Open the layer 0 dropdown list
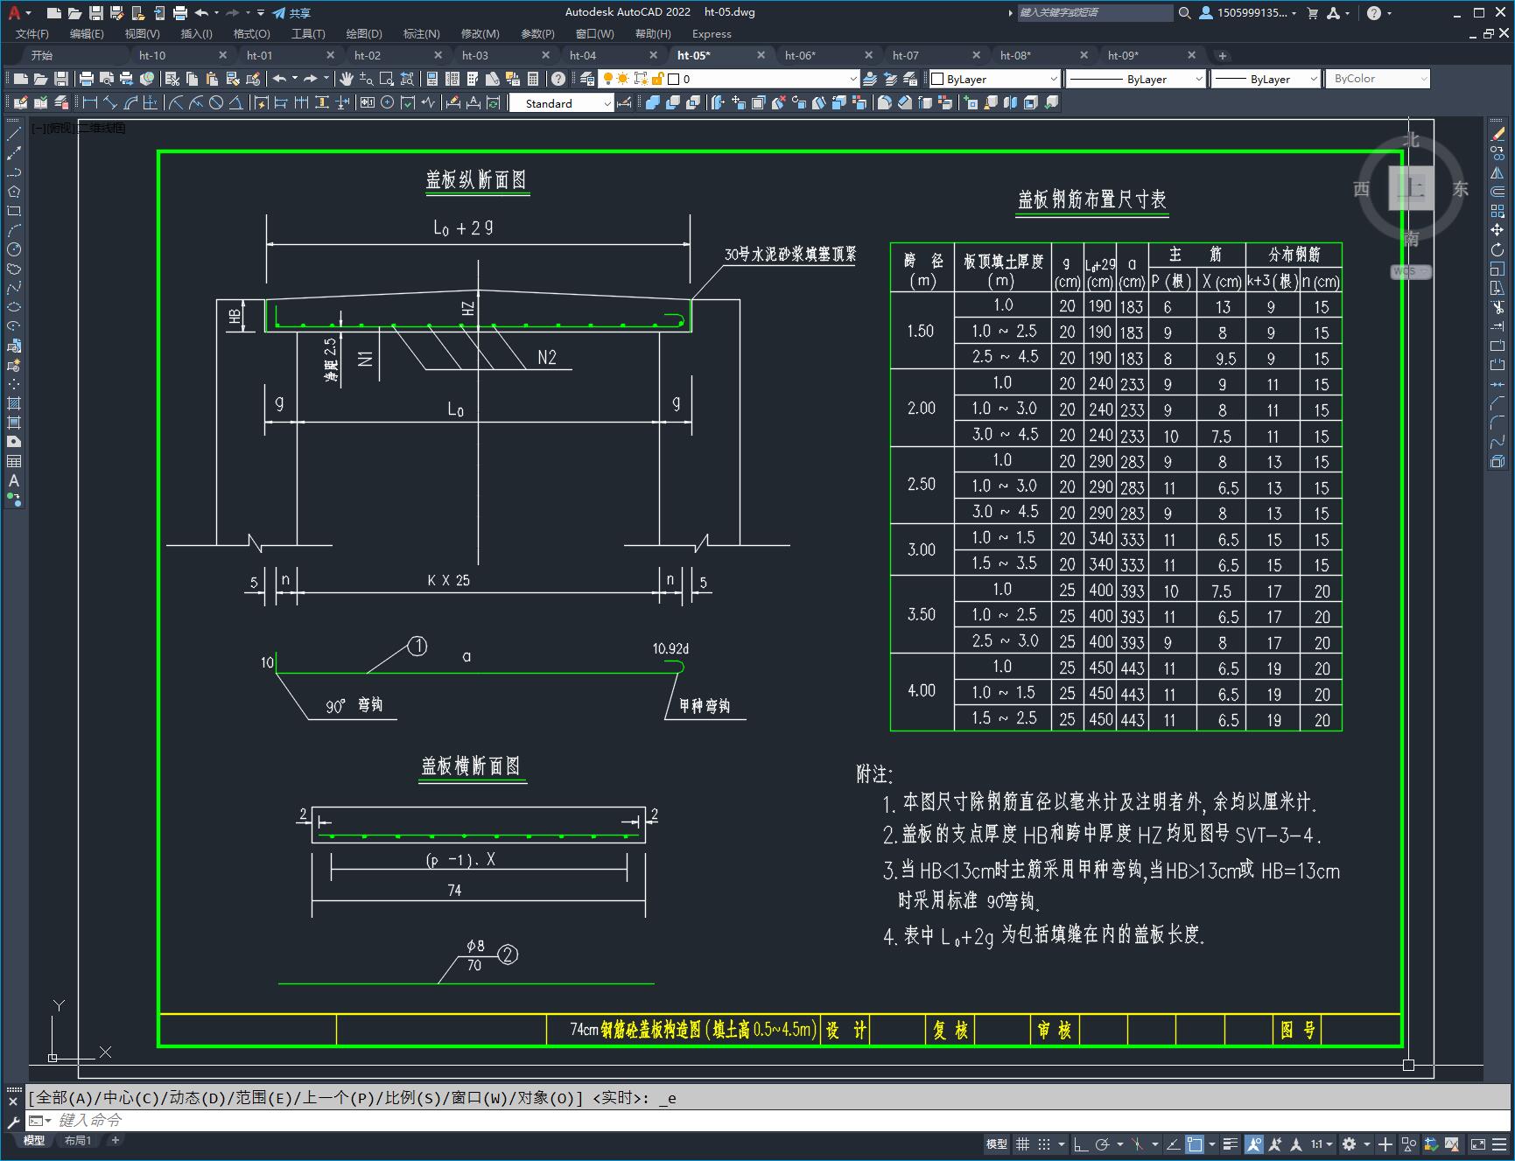The image size is (1515, 1161). 853,79
